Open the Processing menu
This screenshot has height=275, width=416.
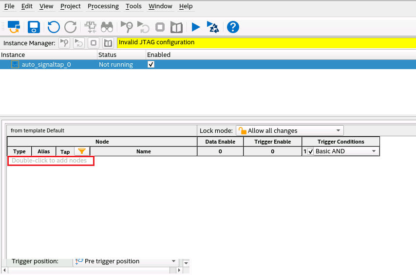point(103,6)
